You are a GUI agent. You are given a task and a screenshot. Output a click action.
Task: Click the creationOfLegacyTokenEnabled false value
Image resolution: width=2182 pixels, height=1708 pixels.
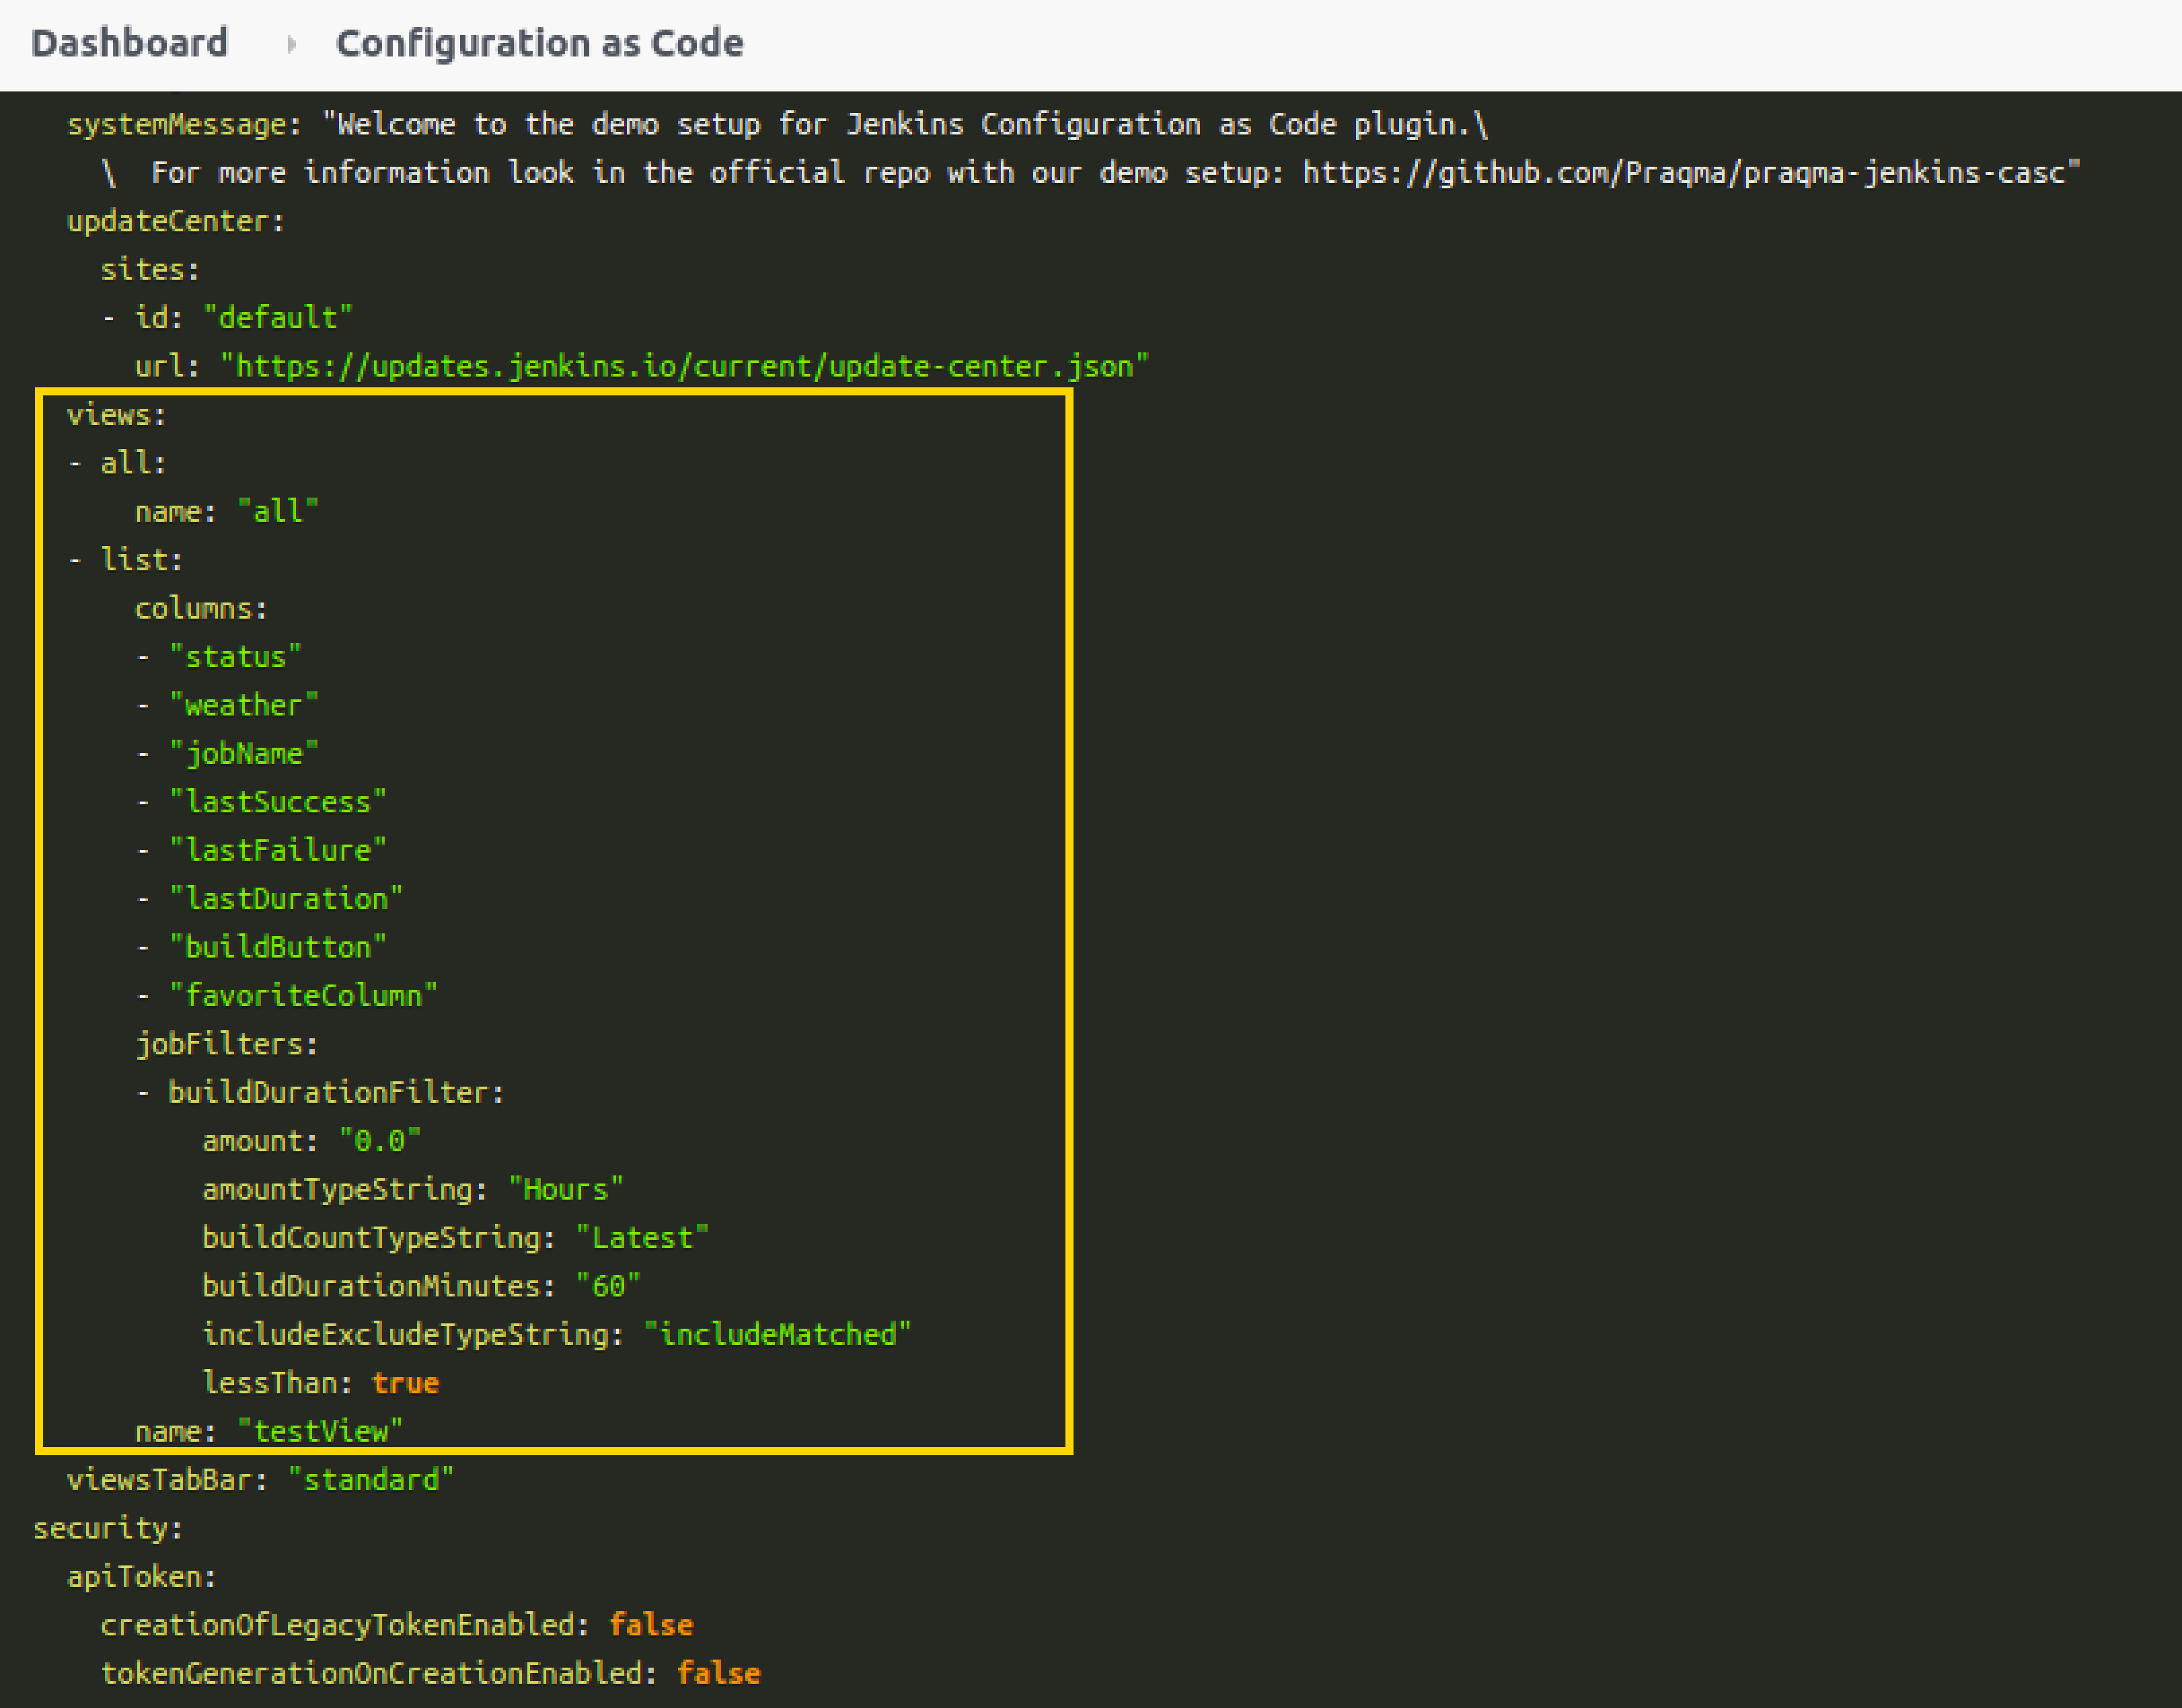point(652,1624)
